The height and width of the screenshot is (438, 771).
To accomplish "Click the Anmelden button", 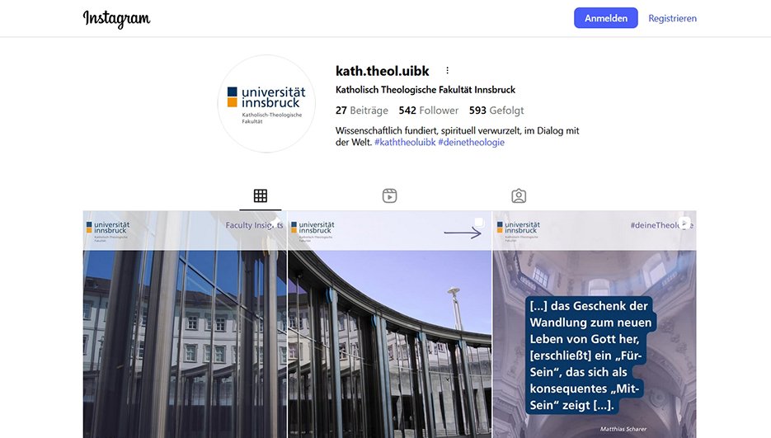I will [x=606, y=18].
